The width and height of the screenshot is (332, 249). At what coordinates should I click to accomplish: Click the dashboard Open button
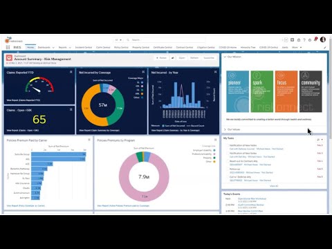(182, 58)
